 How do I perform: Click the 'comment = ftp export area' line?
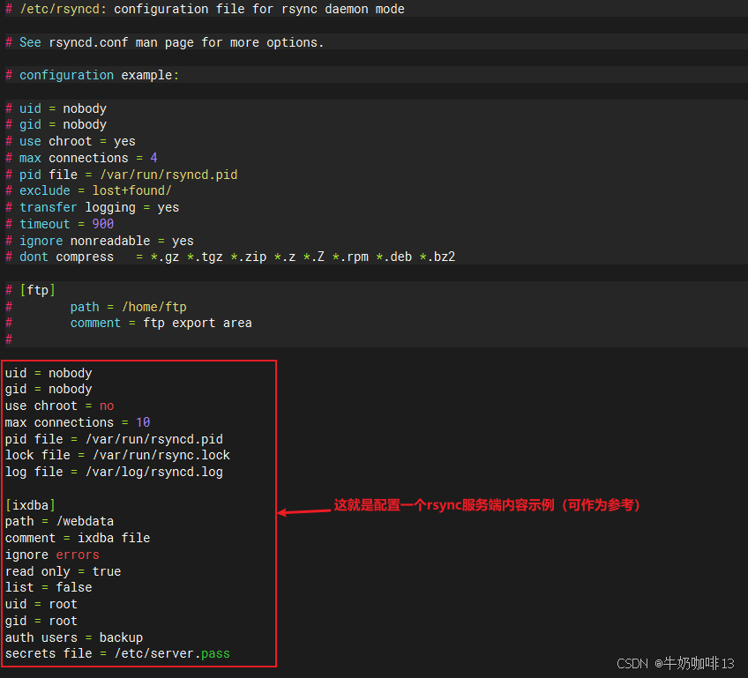(161, 324)
